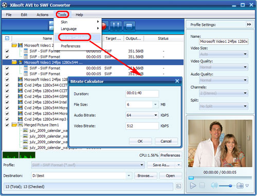Click the video preview thumbnail

(x=220, y=143)
